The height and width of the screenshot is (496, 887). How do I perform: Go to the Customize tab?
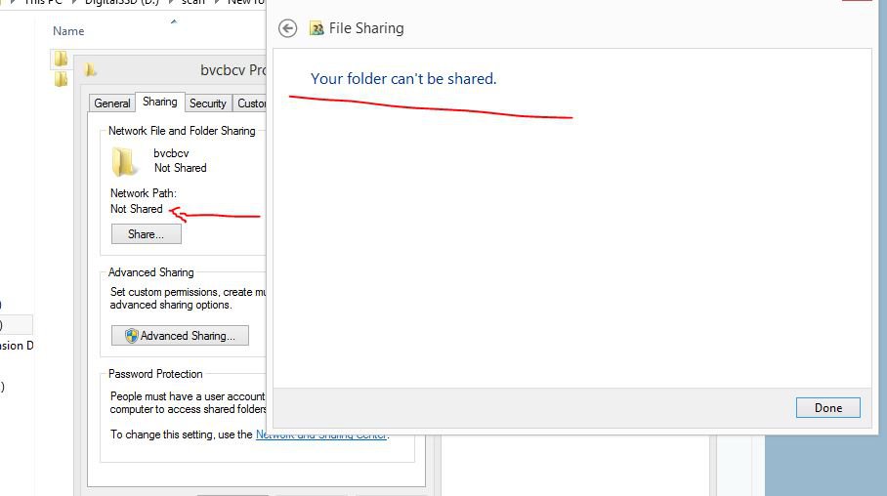[251, 103]
